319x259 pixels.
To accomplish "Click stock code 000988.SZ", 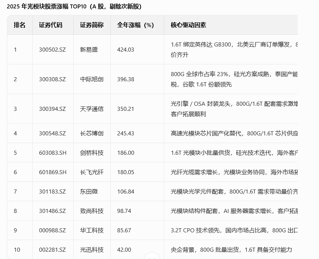I will pyautogui.click(x=52, y=230).
